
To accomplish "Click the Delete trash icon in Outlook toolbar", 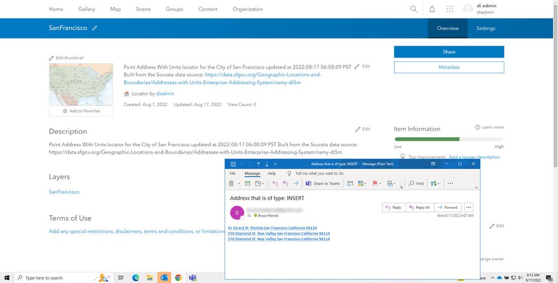I will tap(231, 184).
